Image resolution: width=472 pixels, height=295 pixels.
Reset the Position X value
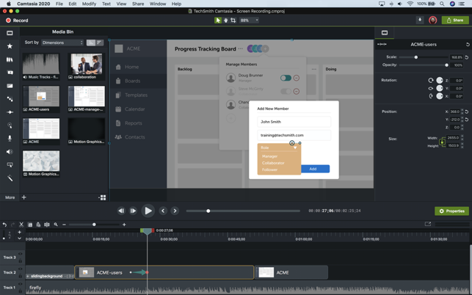[x=467, y=112]
